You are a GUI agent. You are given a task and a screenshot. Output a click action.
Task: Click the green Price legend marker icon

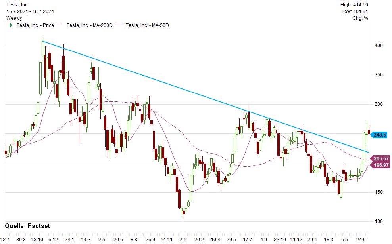[10, 25]
